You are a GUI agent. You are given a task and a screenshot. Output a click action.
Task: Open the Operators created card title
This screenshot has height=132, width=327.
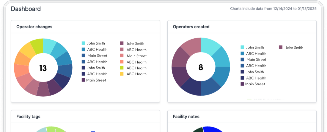(191, 27)
